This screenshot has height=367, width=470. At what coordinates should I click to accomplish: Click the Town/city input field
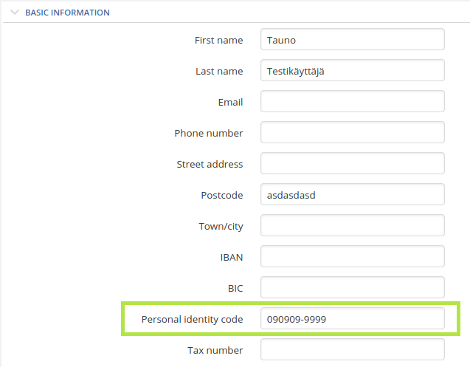coord(353,225)
